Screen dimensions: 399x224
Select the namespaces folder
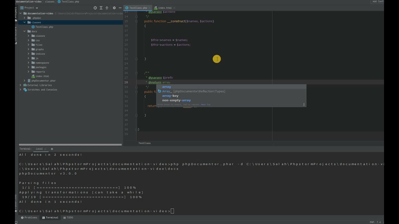point(42,63)
